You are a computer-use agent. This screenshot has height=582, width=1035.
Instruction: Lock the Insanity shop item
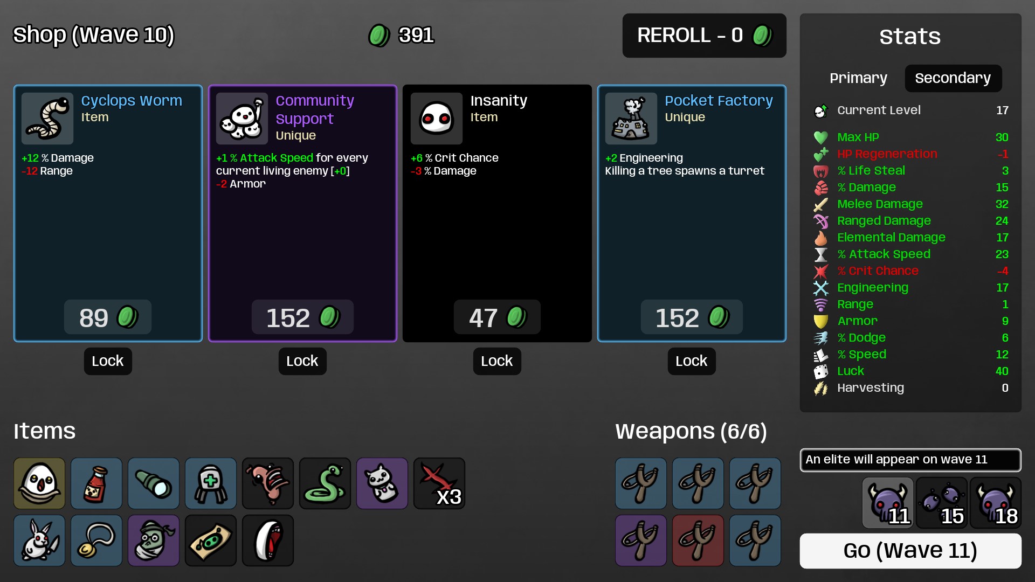(497, 361)
